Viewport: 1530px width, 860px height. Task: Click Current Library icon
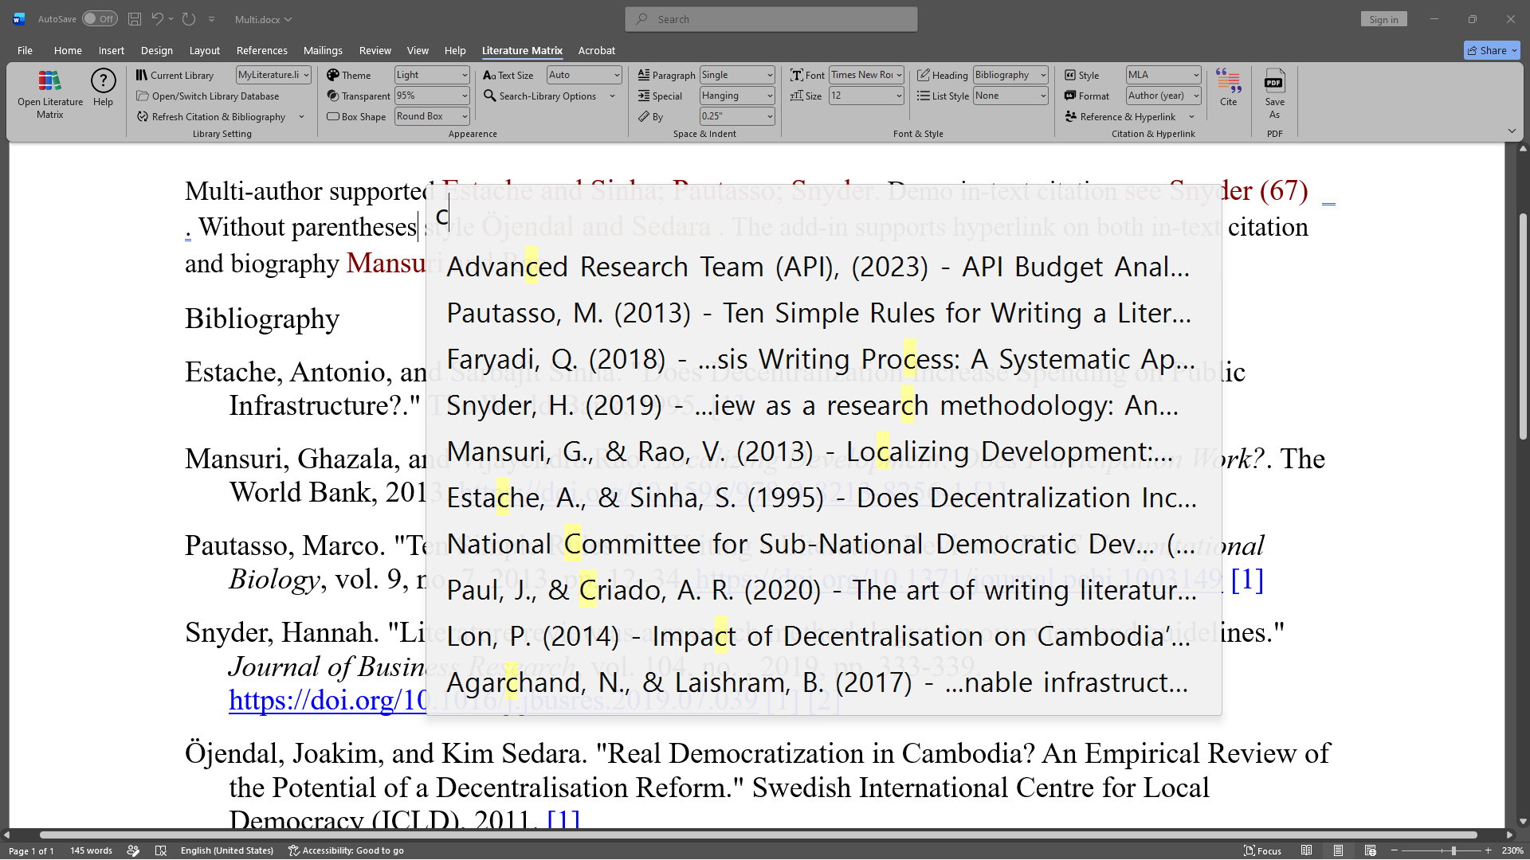click(x=141, y=75)
